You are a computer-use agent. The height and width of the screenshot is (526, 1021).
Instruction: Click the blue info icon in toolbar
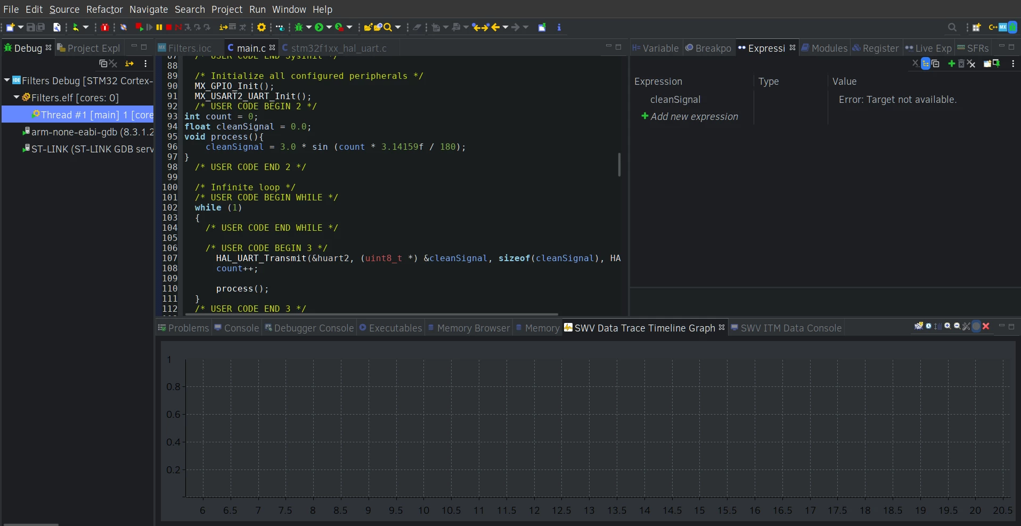[x=559, y=27]
